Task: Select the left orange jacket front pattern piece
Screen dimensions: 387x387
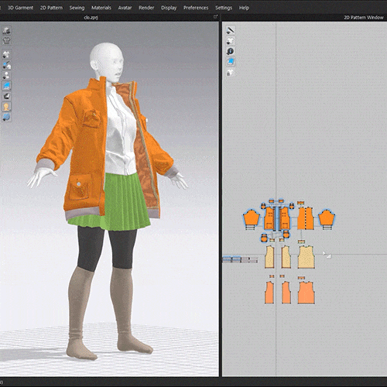Action: click(x=269, y=218)
